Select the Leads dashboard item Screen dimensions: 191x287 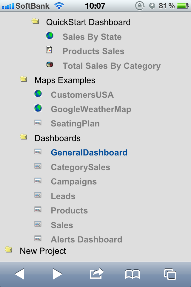click(63, 196)
